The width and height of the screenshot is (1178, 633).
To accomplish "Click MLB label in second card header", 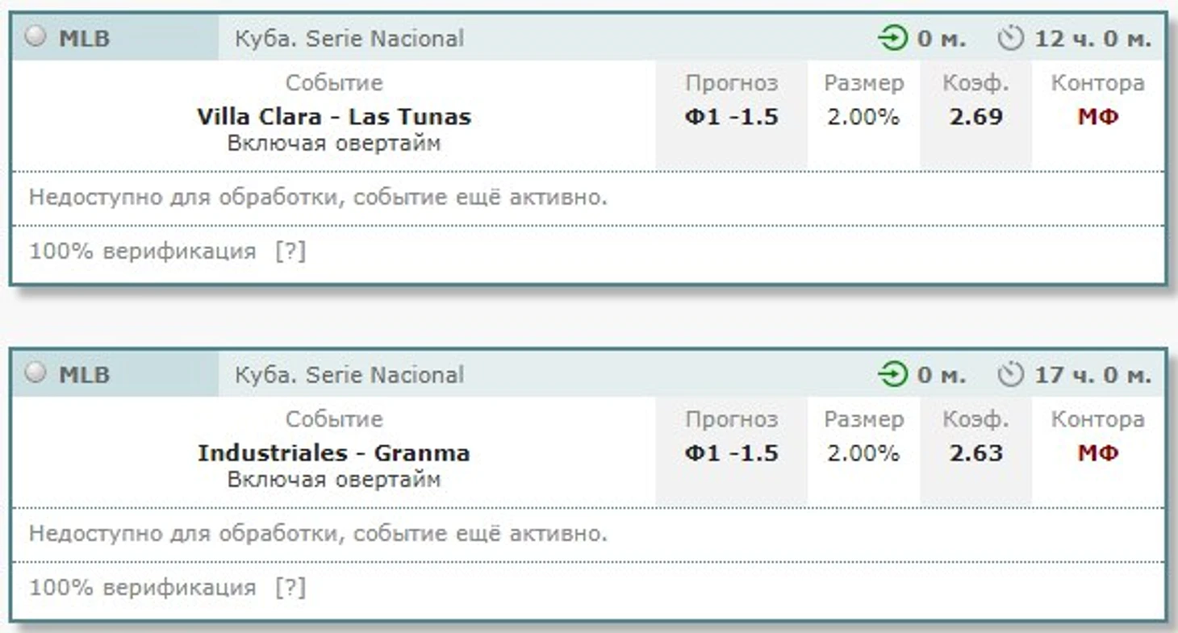I will coord(84,374).
